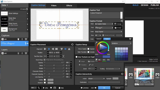Image resolution: width=160 pixels, height=90 pixels.
Task: Expand the Variations dropdown
Action: click(x=121, y=43)
